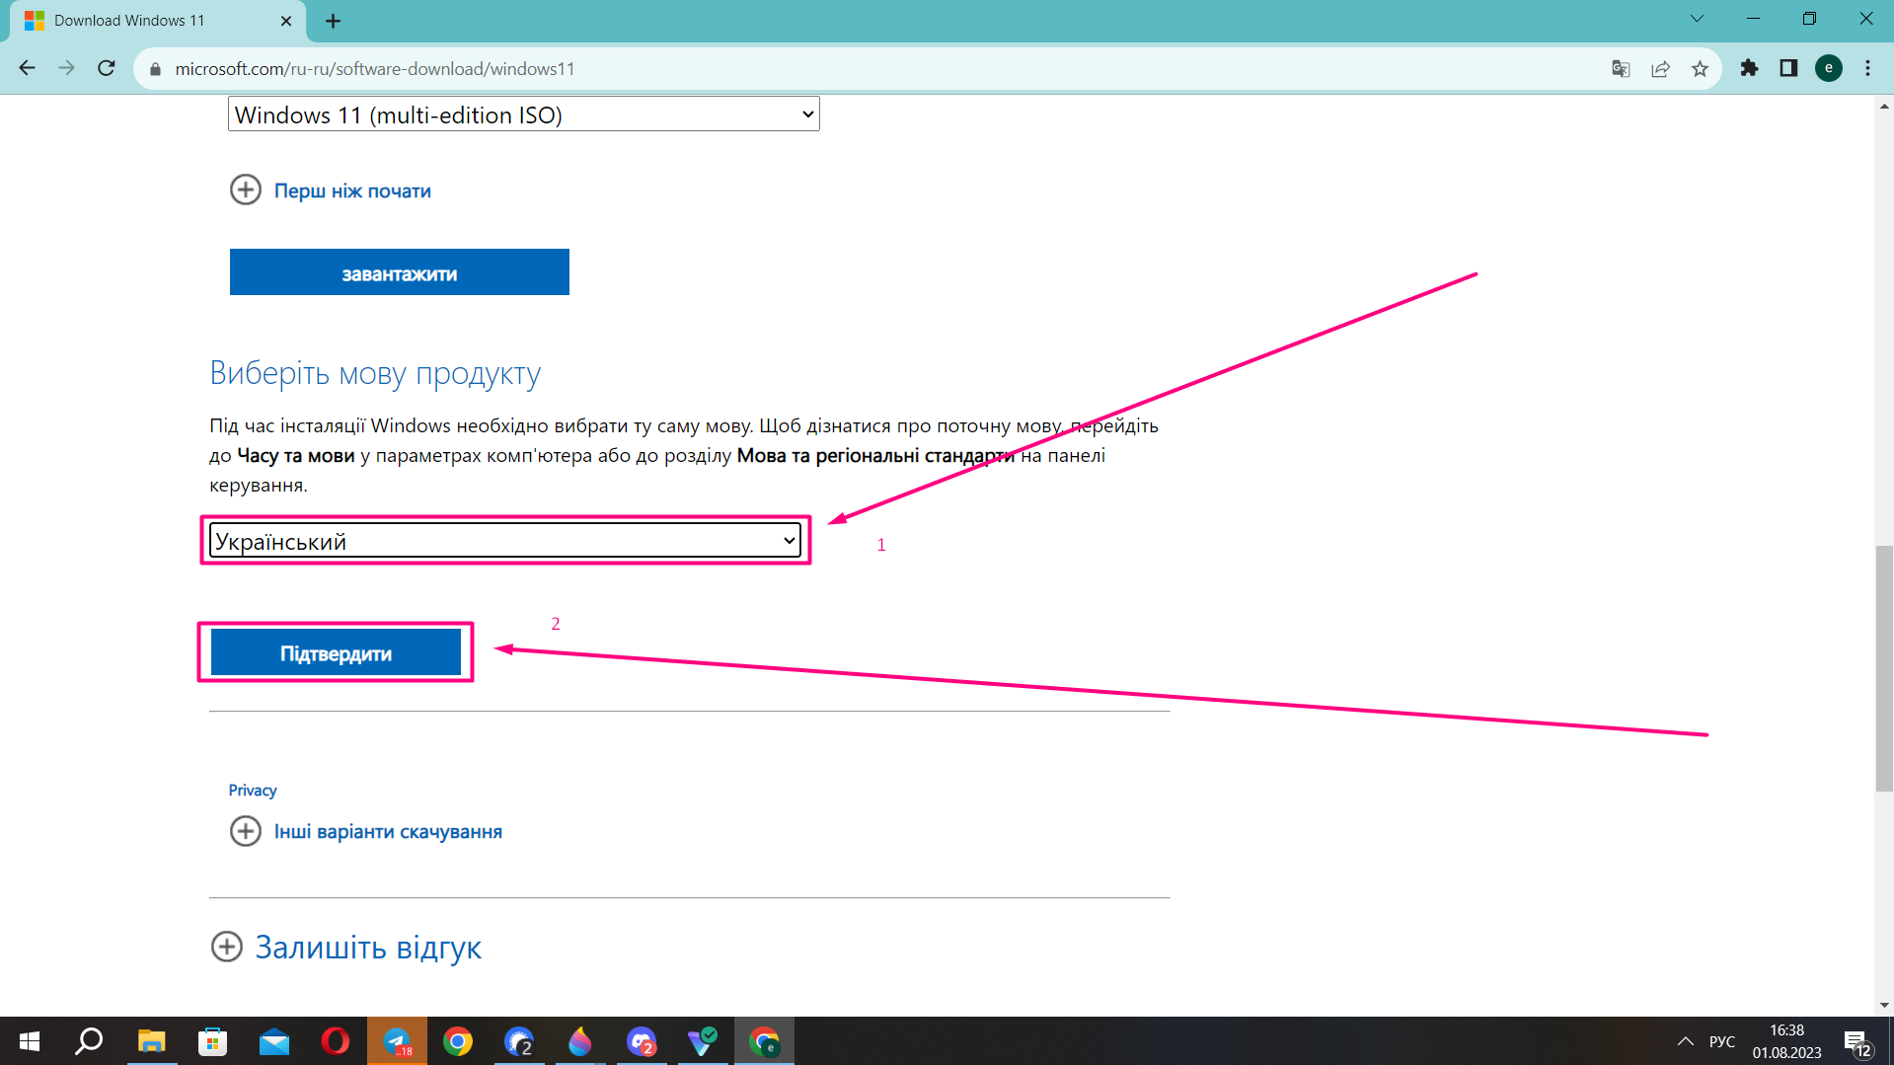
Task: Open the Google Translate page icon
Action: coord(1621,68)
